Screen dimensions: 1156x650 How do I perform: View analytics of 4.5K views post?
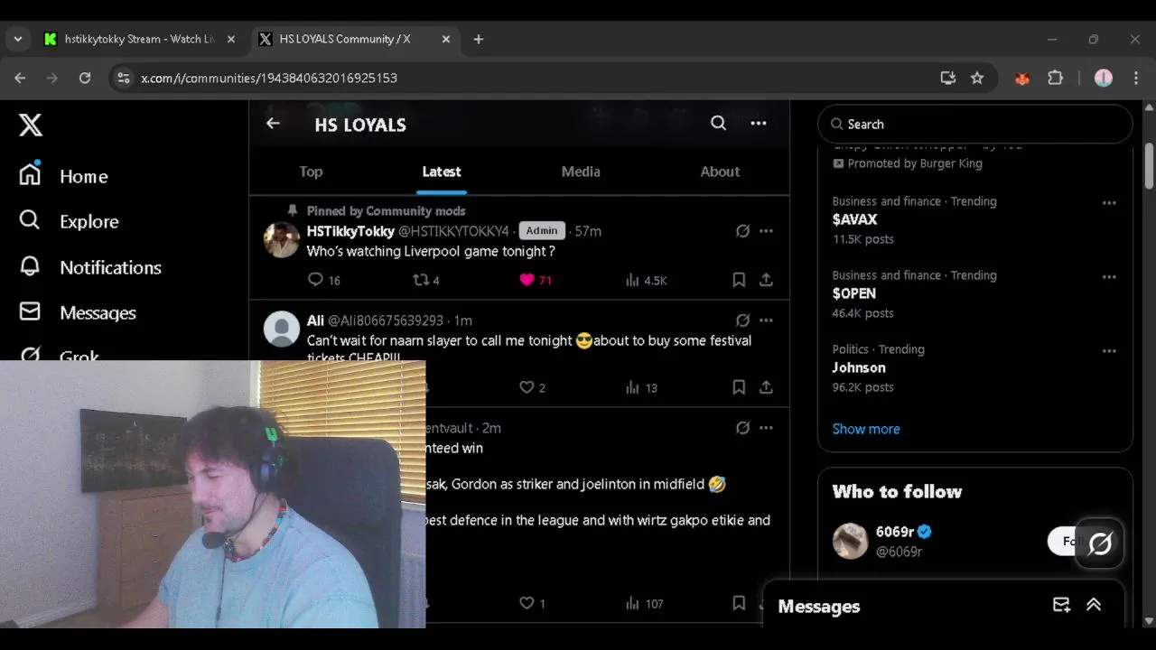[x=646, y=280]
